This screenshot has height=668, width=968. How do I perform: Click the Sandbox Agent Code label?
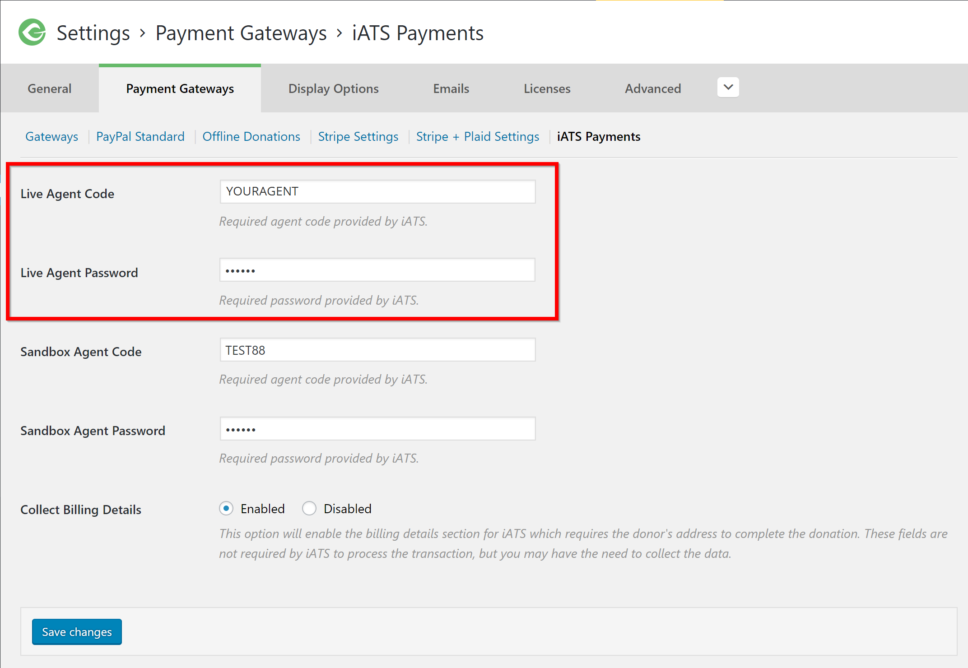(x=81, y=352)
